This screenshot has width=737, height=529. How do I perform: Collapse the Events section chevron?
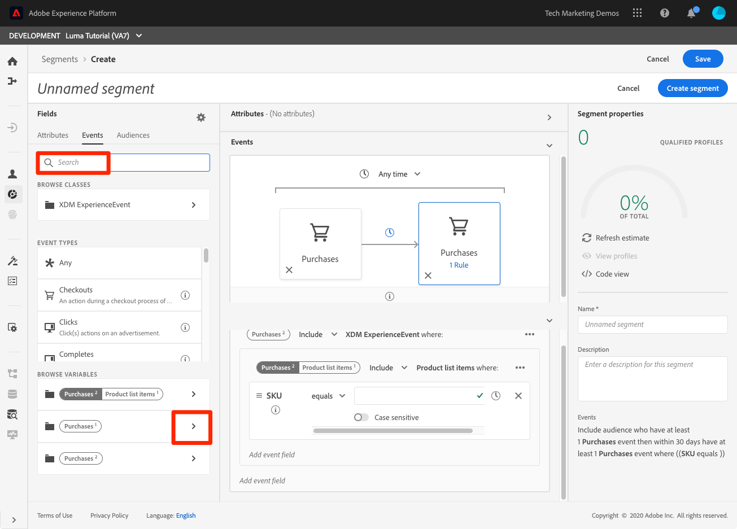(x=550, y=146)
